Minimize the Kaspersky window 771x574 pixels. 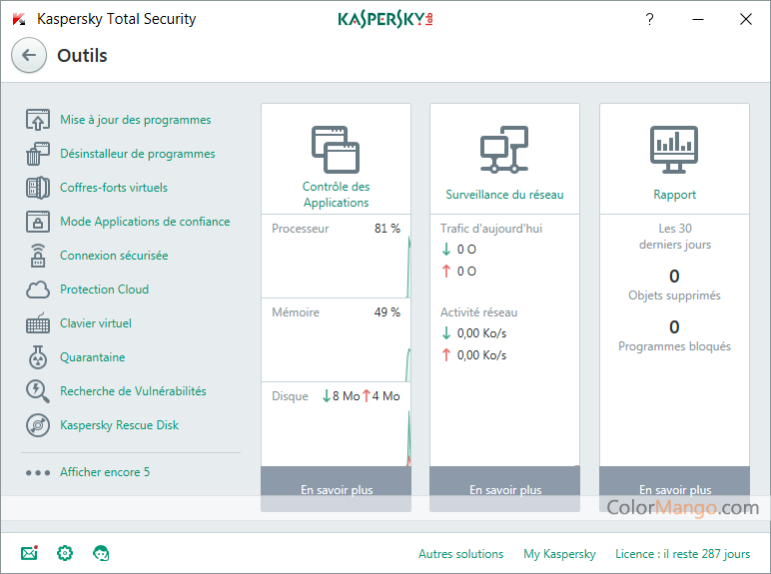(698, 19)
